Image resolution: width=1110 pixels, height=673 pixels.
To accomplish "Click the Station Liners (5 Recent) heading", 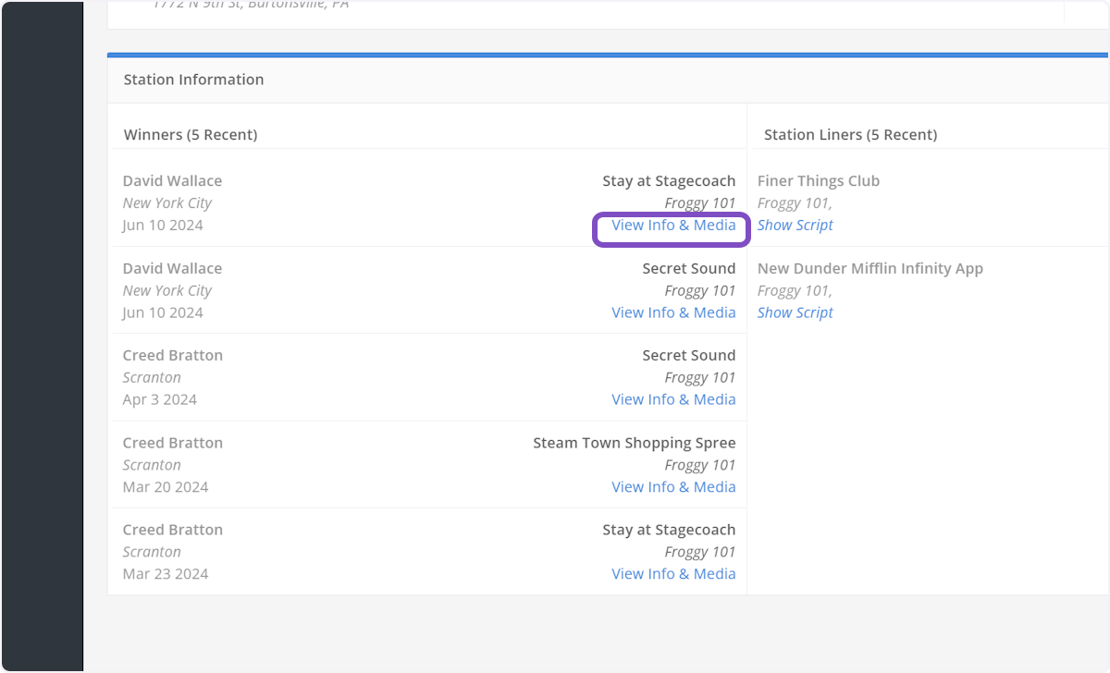I will pyautogui.click(x=850, y=135).
